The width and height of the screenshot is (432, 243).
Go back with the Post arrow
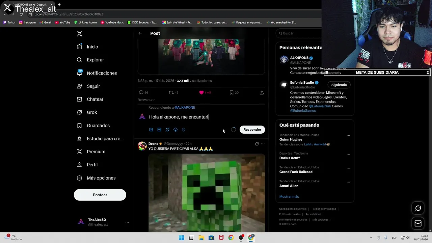click(x=140, y=33)
